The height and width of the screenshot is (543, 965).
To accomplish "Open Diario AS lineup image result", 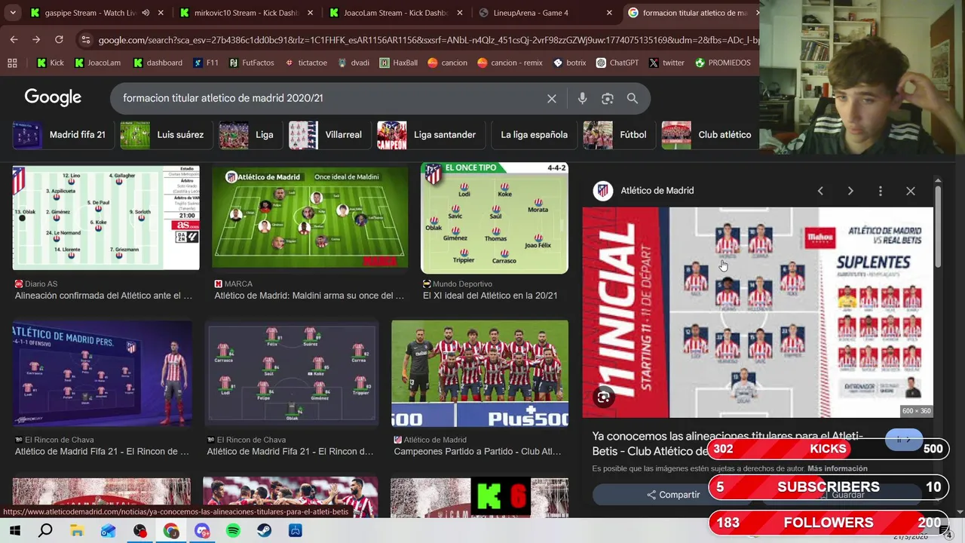I will pos(106,216).
